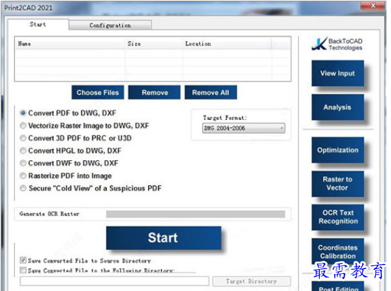Click the BackToCAD Technologies logo
The width and height of the screenshot is (391, 291).
(337, 44)
